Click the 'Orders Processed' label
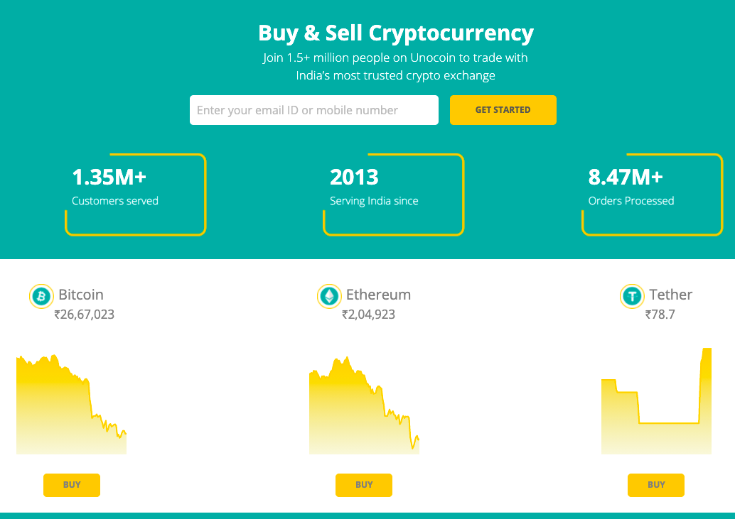 point(631,201)
